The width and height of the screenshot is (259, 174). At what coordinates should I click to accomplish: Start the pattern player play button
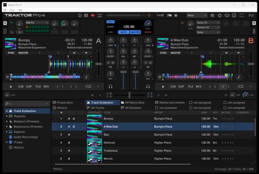(x=19, y=32)
